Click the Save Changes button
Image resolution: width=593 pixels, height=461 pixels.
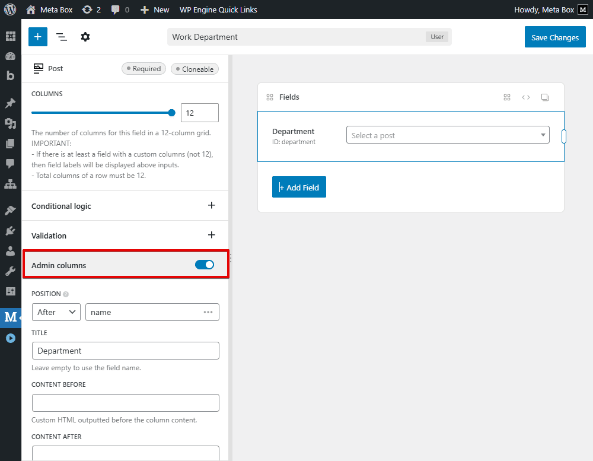pos(555,37)
